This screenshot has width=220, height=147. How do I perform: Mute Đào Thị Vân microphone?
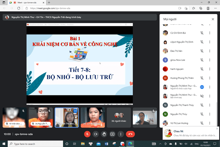(x=202, y=51)
